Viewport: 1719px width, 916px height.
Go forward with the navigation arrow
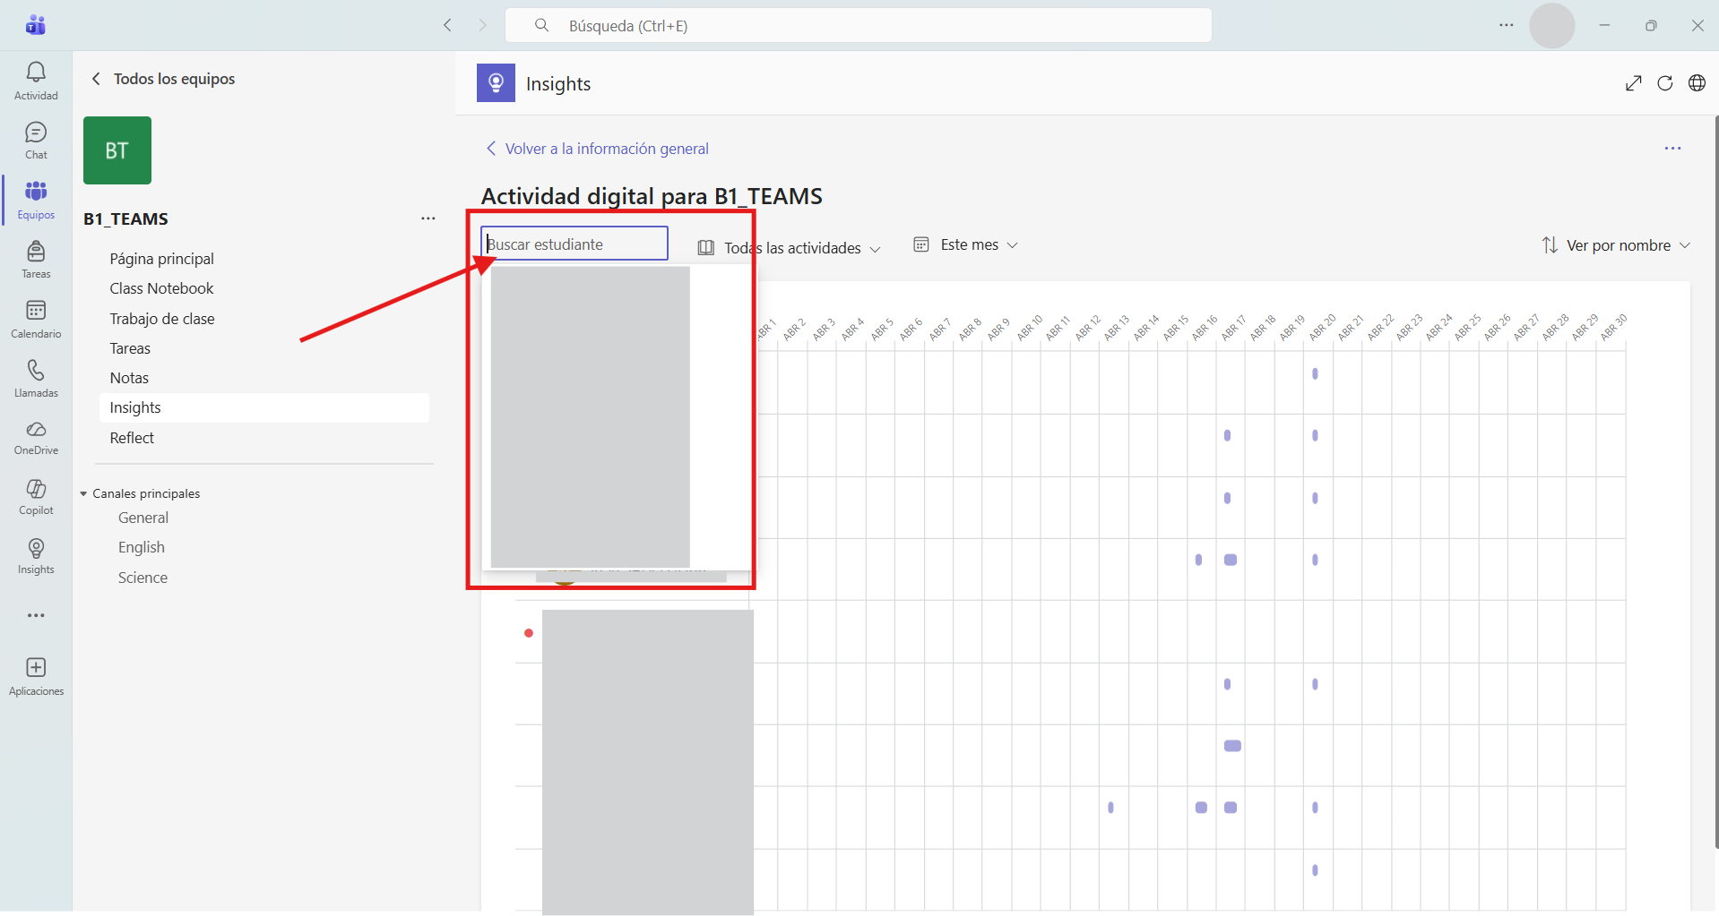(482, 25)
